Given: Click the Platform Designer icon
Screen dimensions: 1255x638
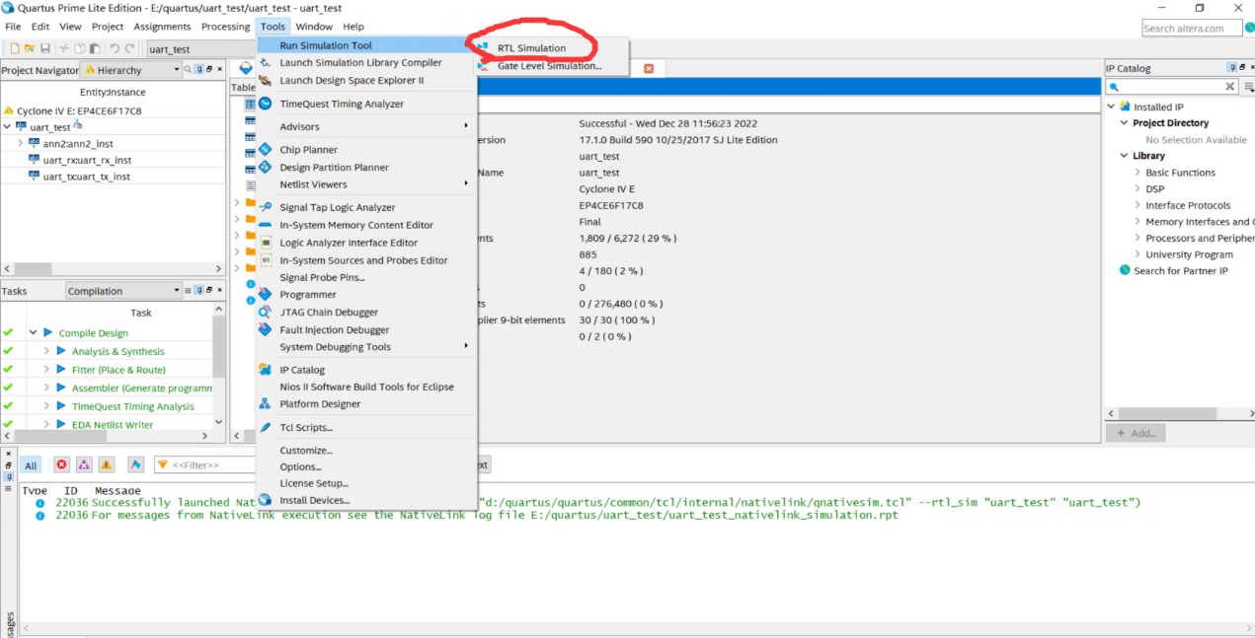Looking at the screenshot, I should 265,404.
